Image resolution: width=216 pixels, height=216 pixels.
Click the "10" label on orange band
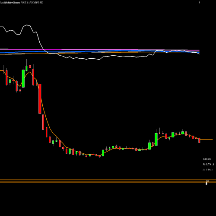pyautogui.click(x=207, y=181)
